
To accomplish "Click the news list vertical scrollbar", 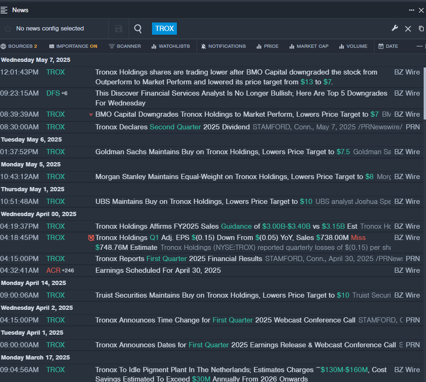I will point(425,93).
